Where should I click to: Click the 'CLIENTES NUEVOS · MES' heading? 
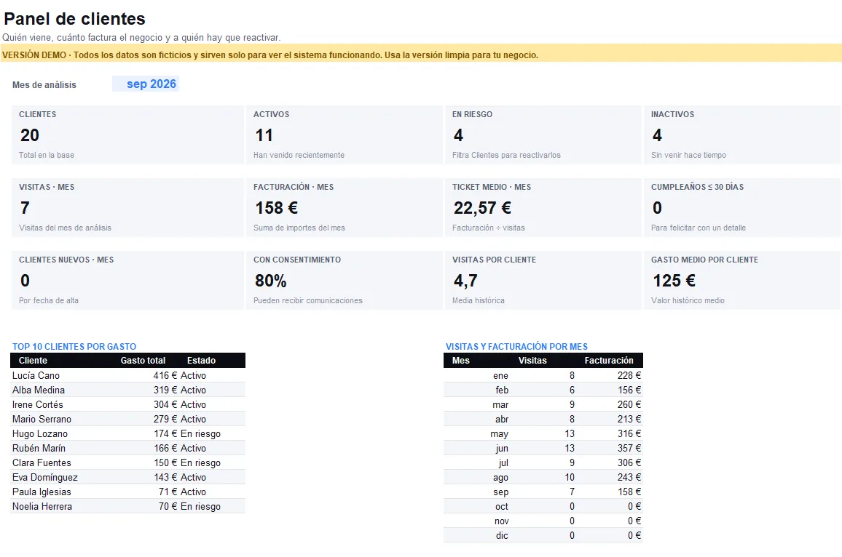click(x=66, y=260)
